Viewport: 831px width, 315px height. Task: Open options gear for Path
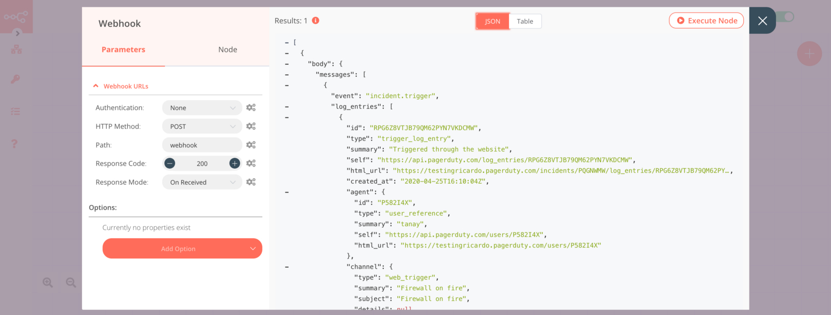pyautogui.click(x=251, y=145)
